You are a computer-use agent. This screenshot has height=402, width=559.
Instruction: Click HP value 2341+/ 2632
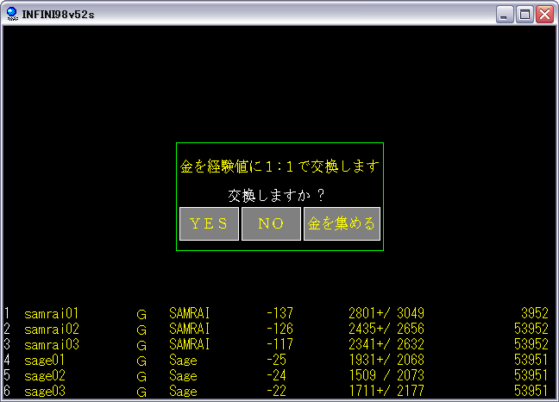click(x=386, y=344)
